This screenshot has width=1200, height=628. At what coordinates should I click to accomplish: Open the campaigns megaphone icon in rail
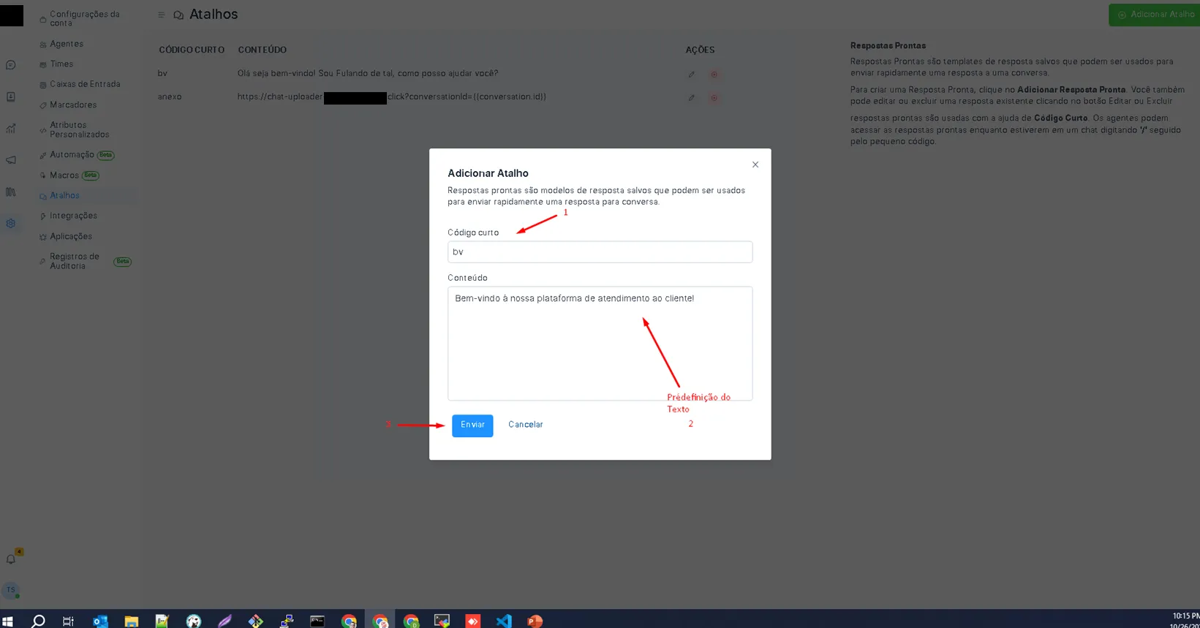[11, 160]
